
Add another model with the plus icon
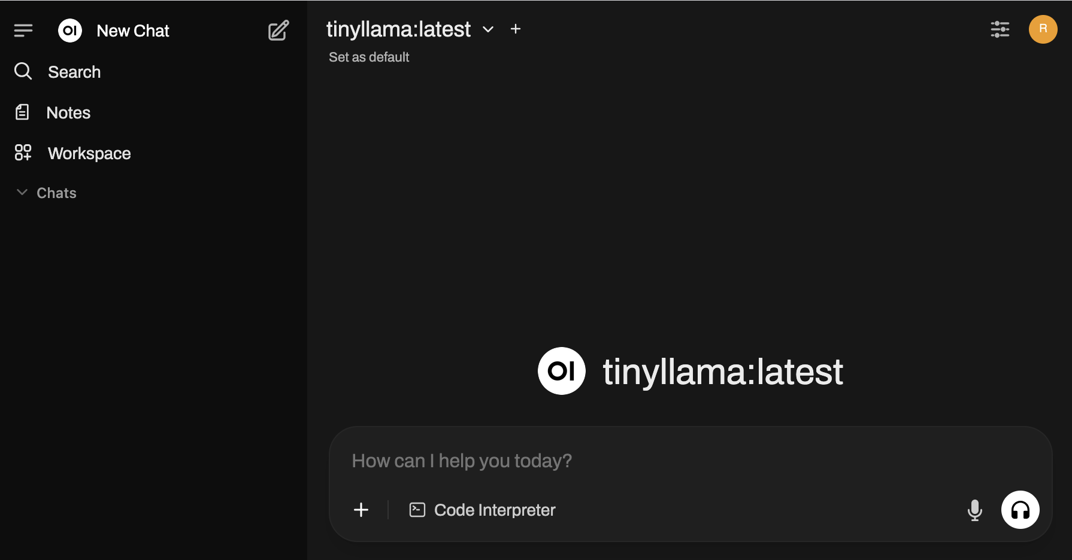(516, 29)
